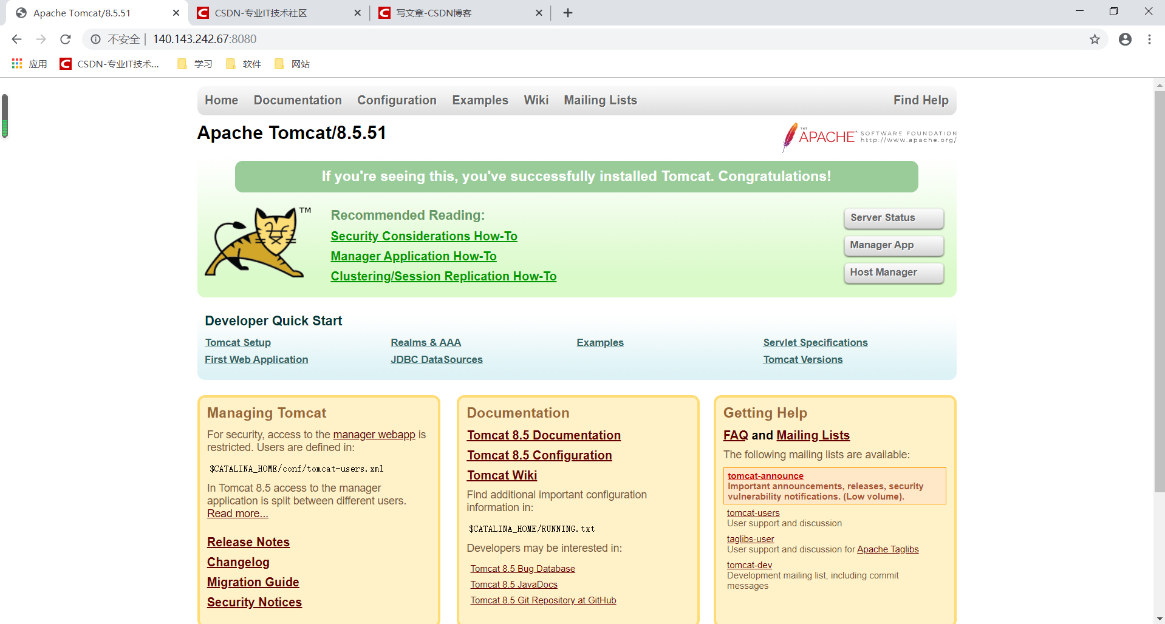1165x624 pixels.
Task: Open tomcat-users mailing list link
Action: pyautogui.click(x=753, y=513)
